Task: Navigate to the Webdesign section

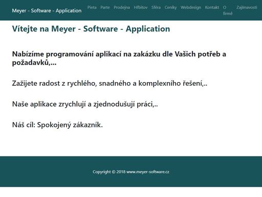Action: 191,7
